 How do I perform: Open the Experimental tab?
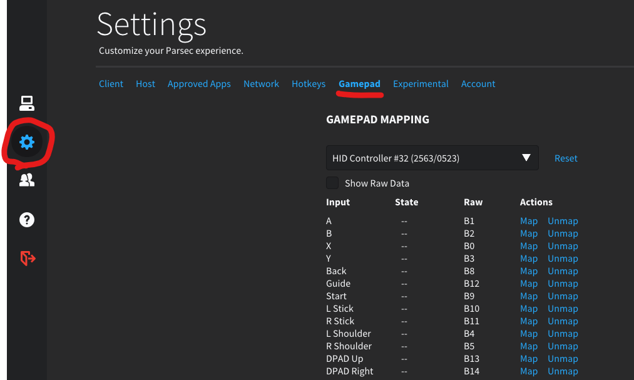421,84
